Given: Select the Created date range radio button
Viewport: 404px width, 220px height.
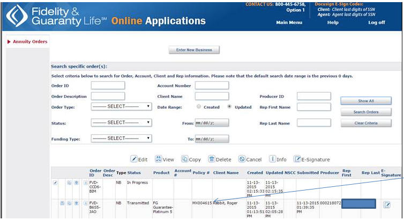Looking at the screenshot, I should (199, 107).
